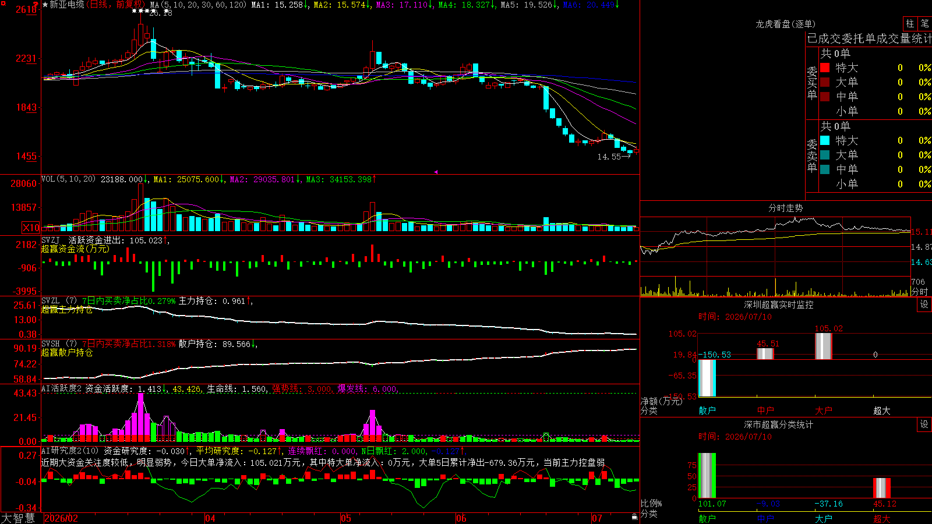Click the 散户 category label in 深市超赢分类统计
Image resolution: width=932 pixels, height=524 pixels.
click(x=707, y=518)
